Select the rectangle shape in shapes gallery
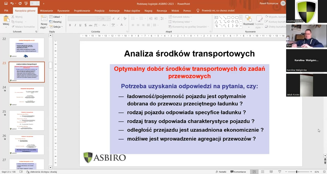The image size is (327, 174). [229, 18]
